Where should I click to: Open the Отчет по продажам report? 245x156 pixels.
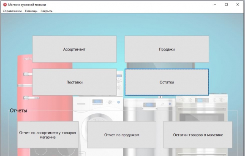(122, 135)
